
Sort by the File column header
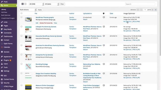[36, 13]
